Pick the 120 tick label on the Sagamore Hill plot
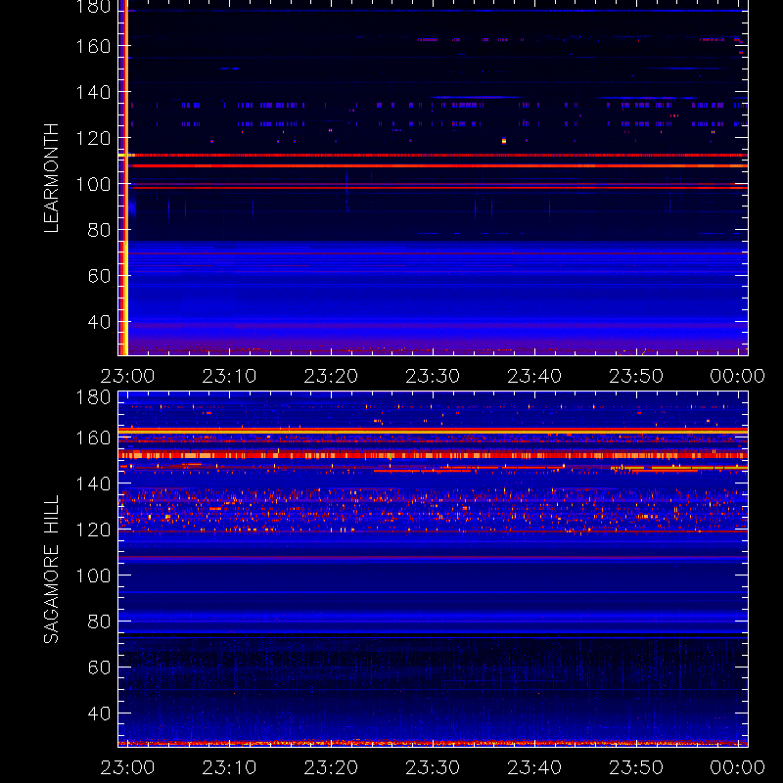The image size is (783, 783). point(93,530)
